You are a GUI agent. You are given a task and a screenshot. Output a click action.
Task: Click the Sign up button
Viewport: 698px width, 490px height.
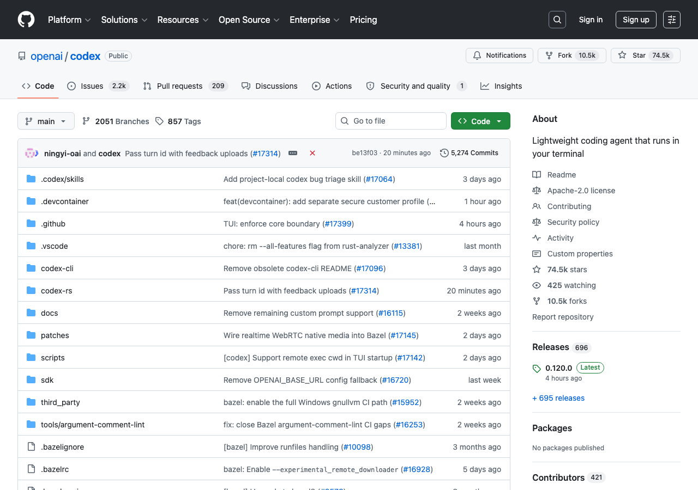click(636, 20)
